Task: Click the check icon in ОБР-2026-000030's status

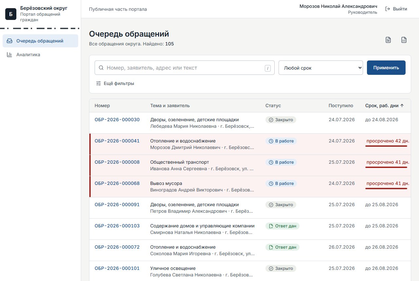Action: point(271,120)
